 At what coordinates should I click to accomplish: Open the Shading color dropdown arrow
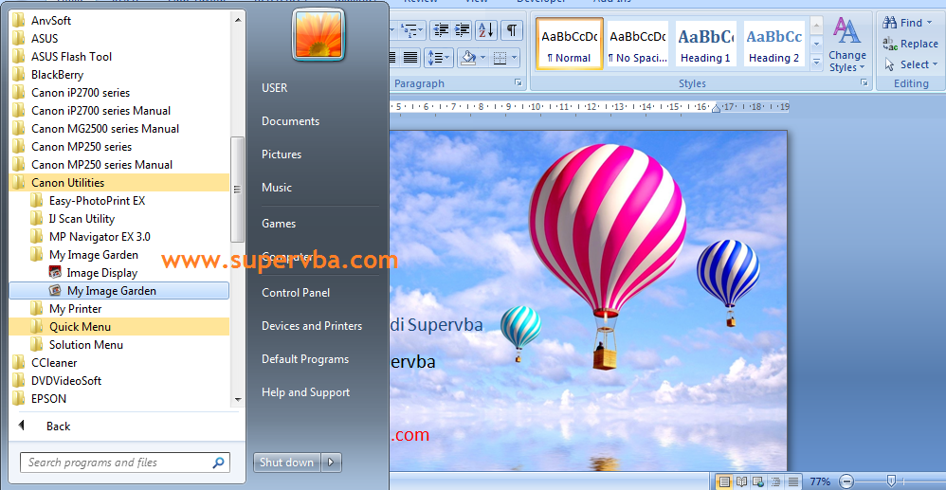pyautogui.click(x=482, y=58)
